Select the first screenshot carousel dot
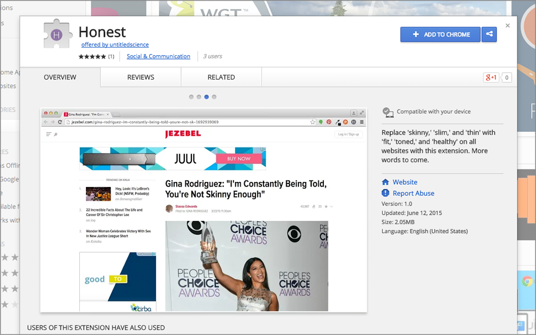 tap(191, 97)
